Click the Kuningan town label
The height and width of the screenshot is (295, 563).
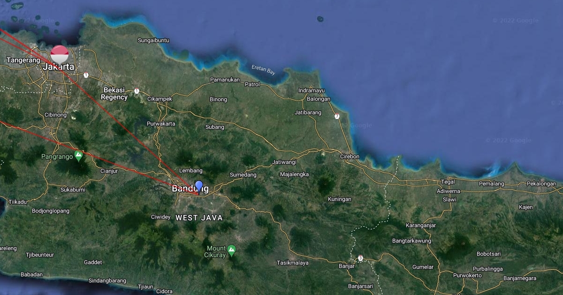pos(340,199)
